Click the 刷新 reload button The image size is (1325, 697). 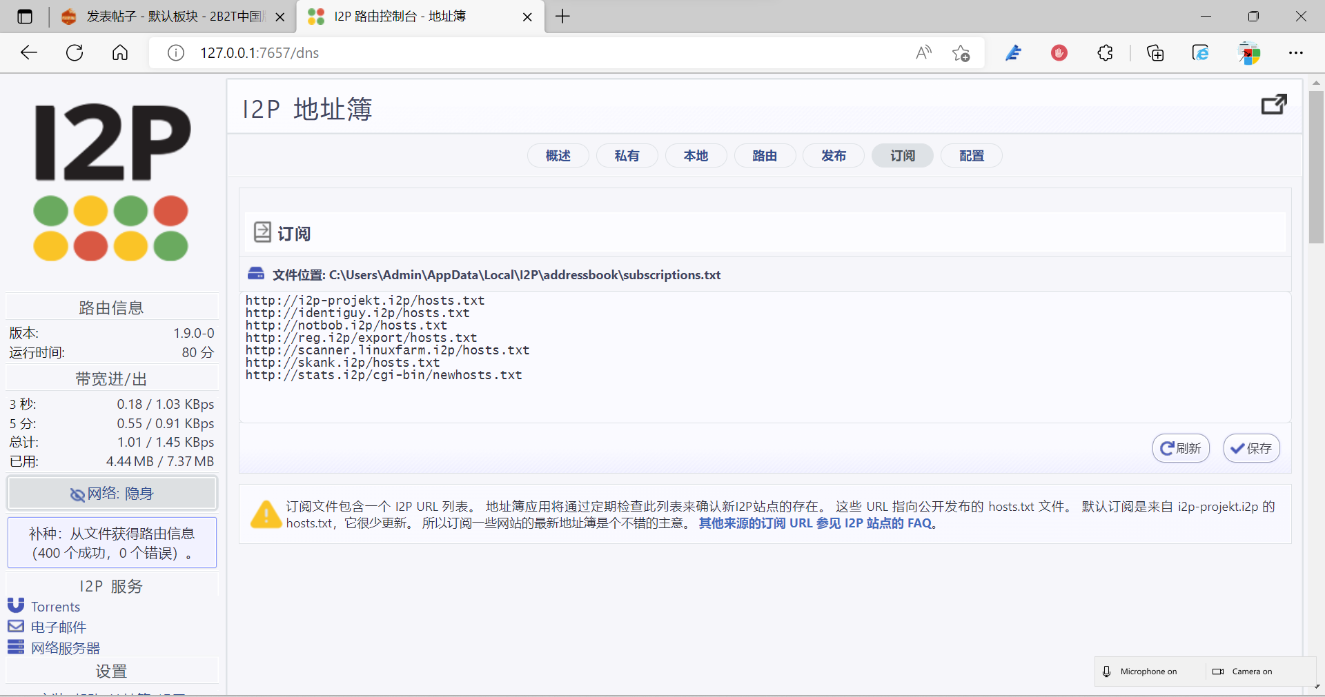click(1181, 448)
